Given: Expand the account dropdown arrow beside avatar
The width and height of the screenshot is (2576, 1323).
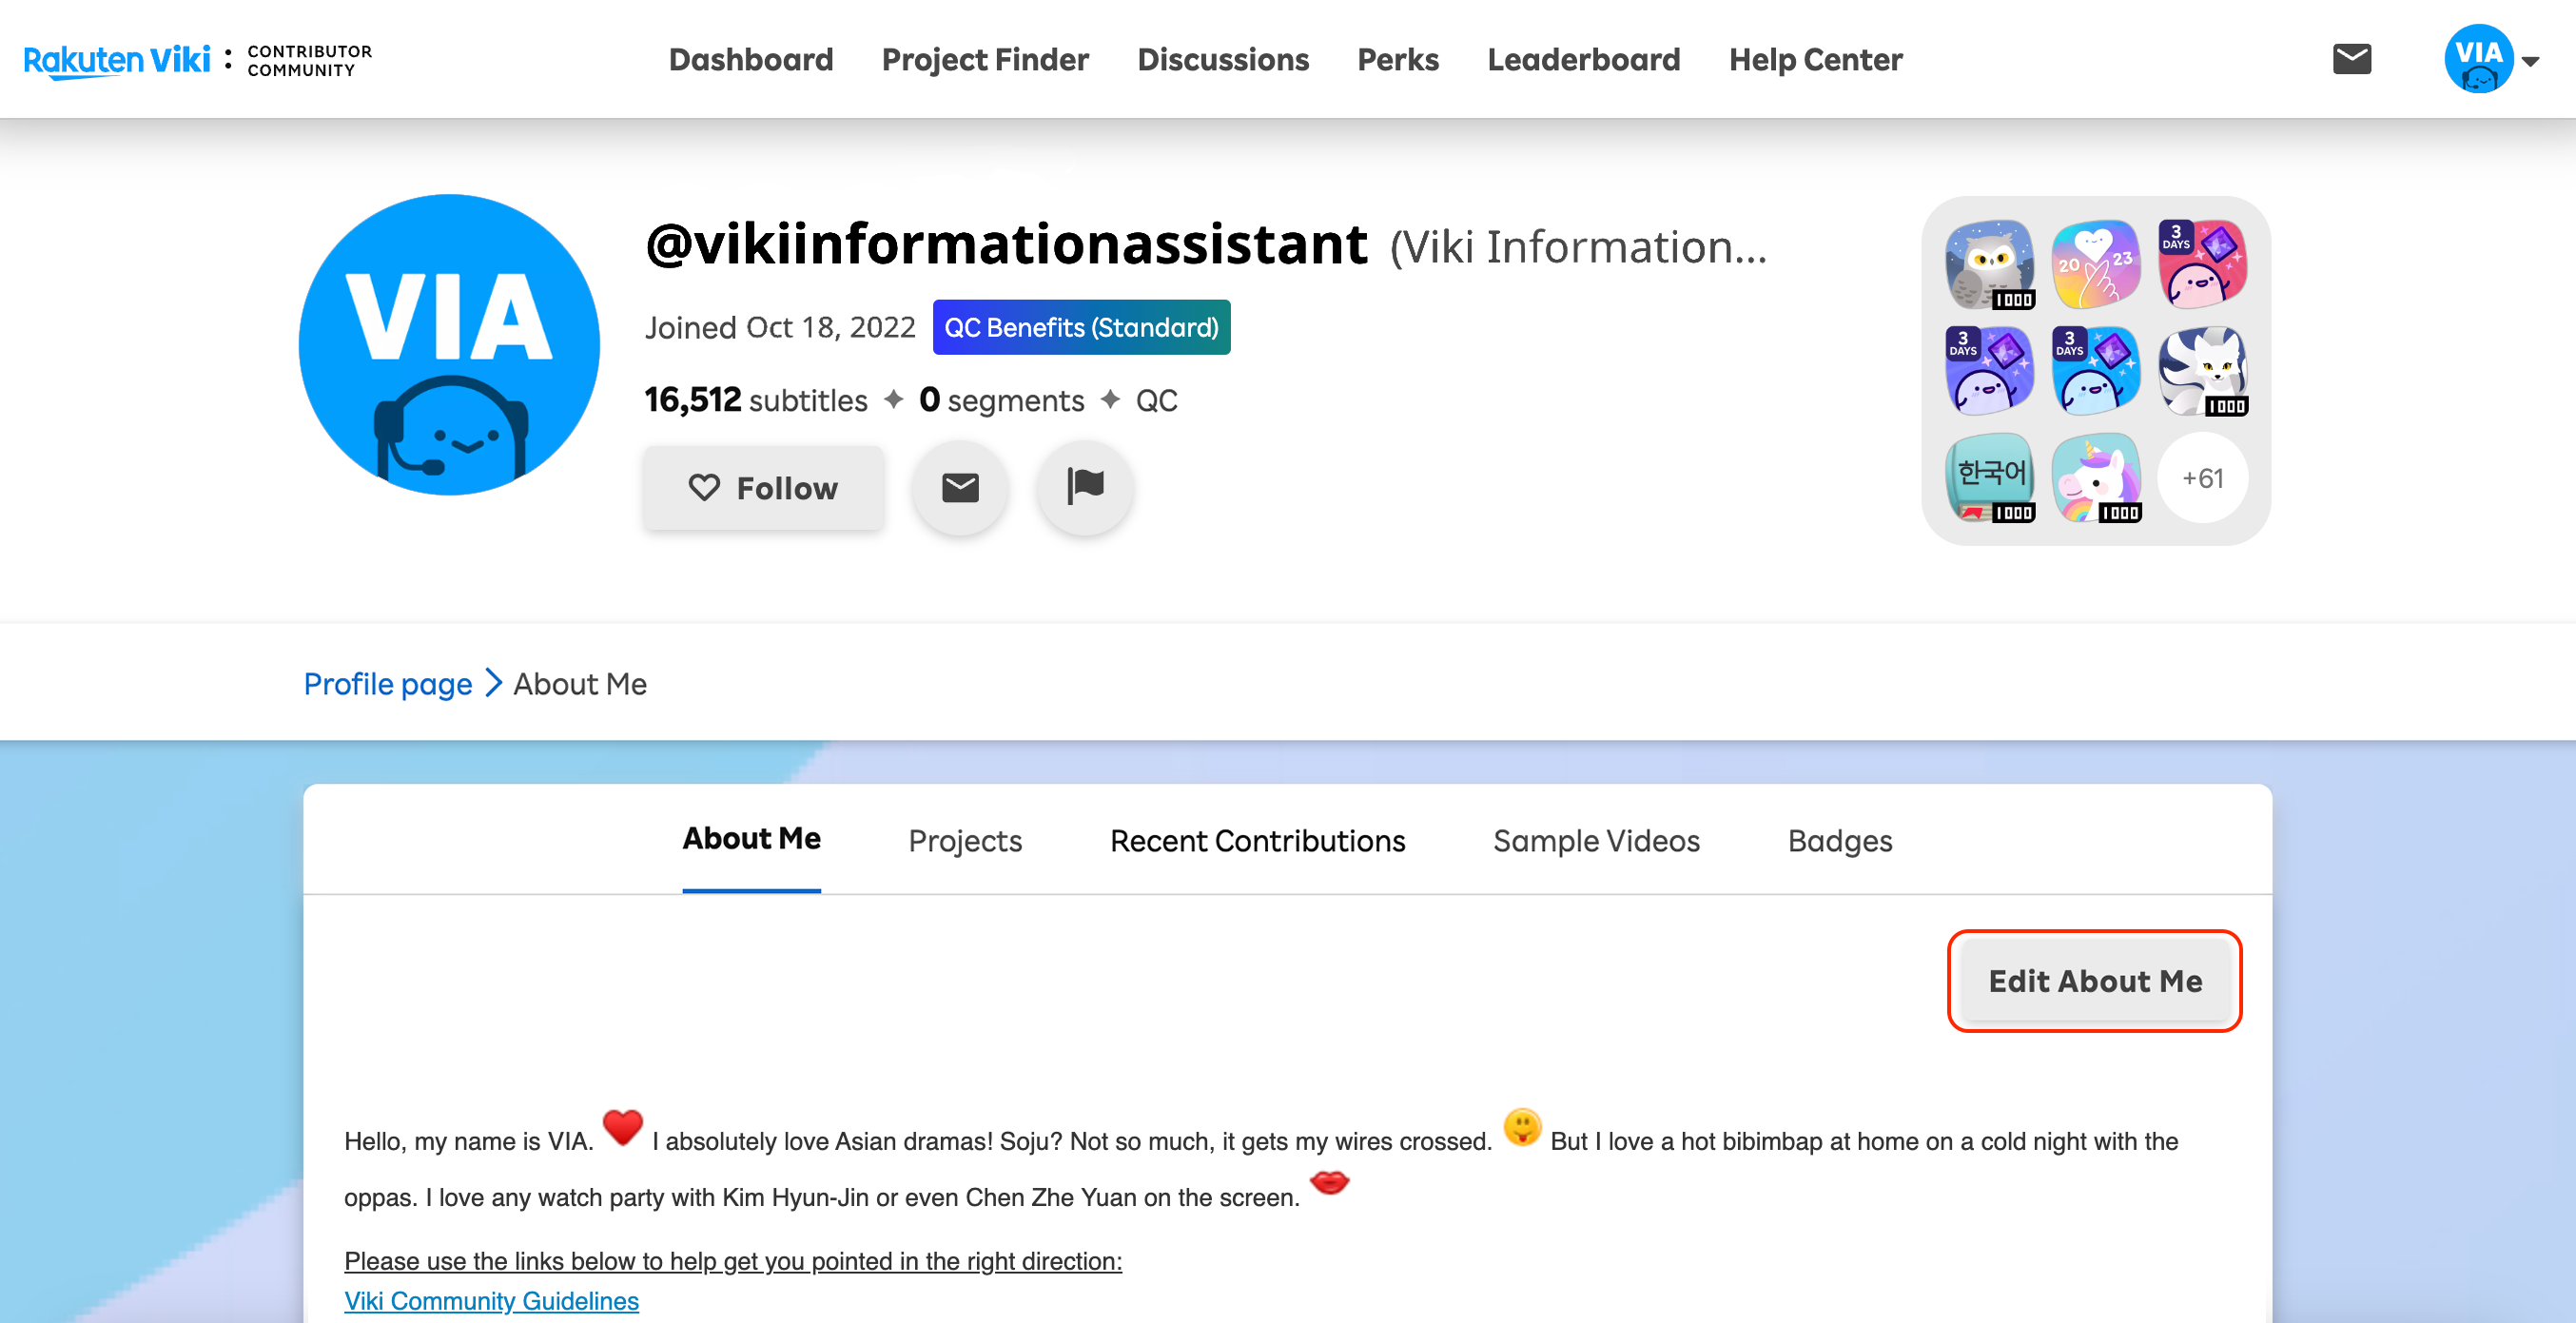Looking at the screenshot, I should click(2531, 62).
